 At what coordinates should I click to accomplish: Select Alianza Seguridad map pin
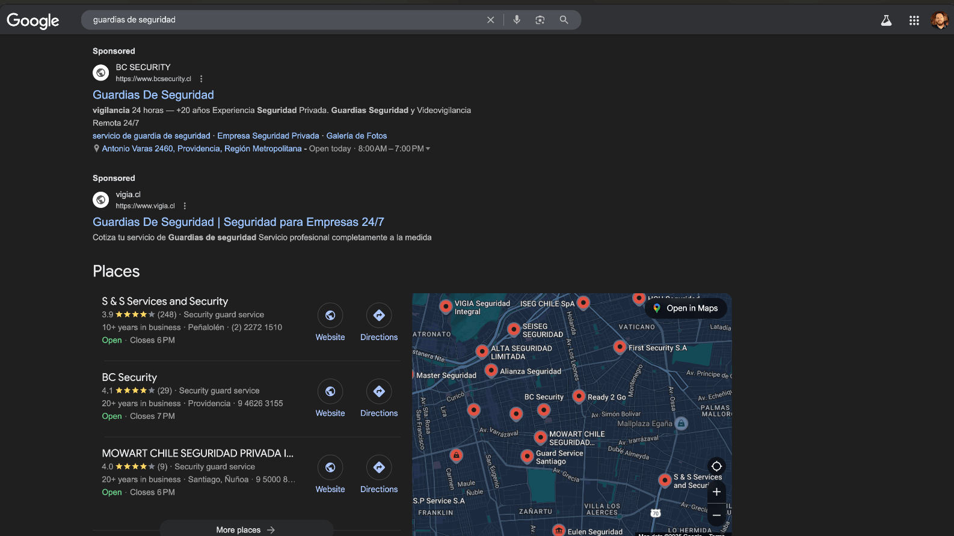coord(491,370)
